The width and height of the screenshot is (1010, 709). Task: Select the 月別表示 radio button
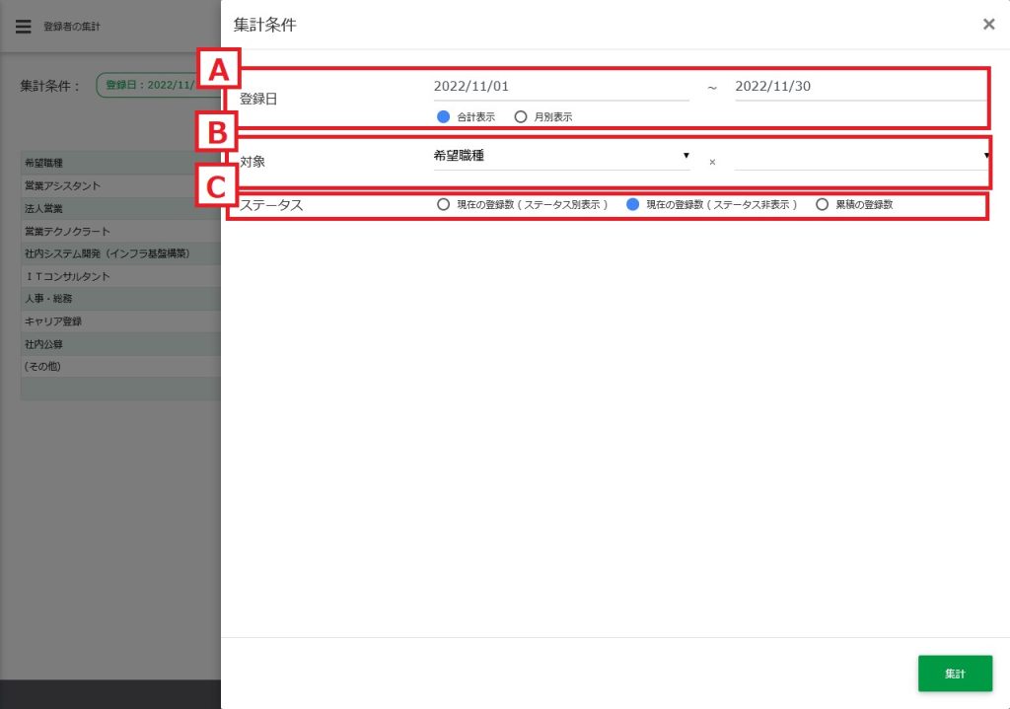[521, 116]
